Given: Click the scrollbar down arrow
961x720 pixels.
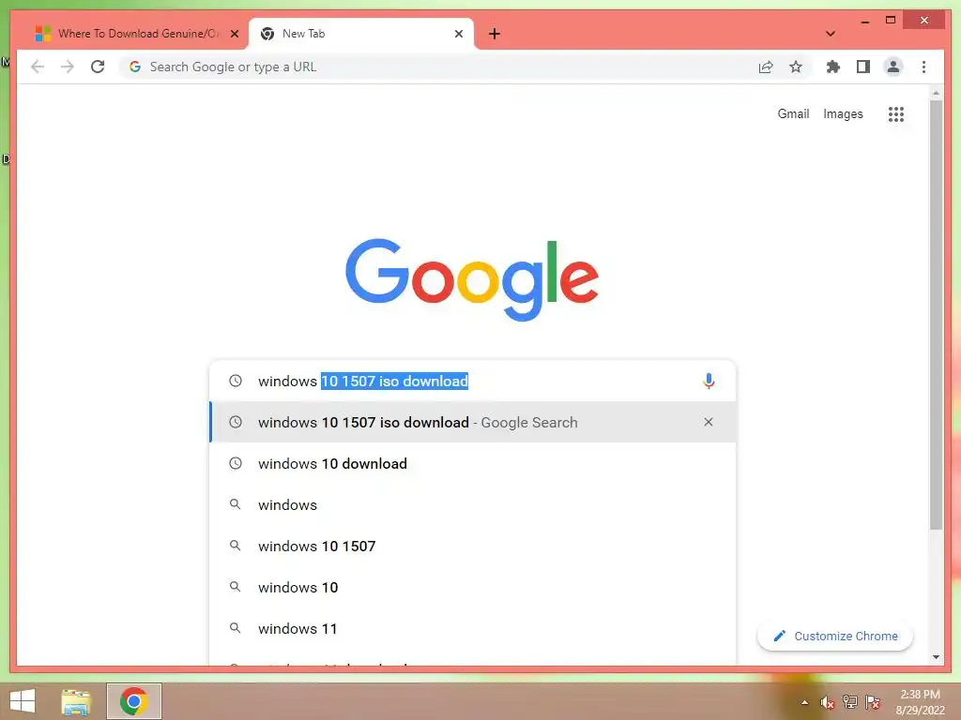Looking at the screenshot, I should [936, 657].
